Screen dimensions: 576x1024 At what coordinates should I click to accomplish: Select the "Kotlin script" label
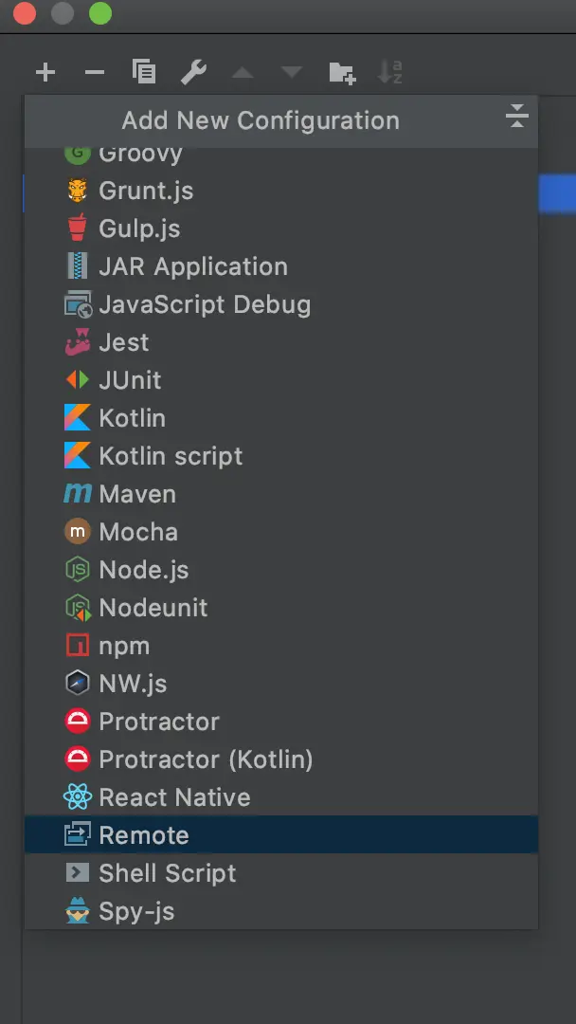(171, 456)
